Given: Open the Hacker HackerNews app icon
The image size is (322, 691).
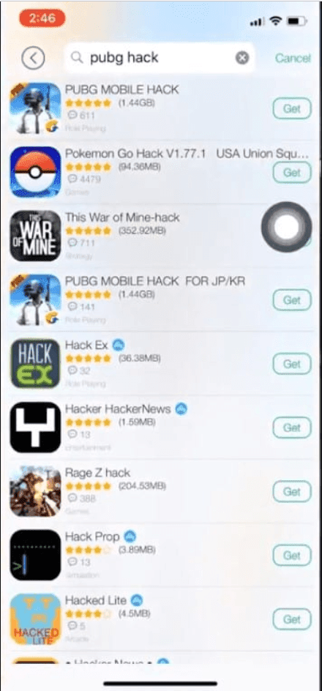Looking at the screenshot, I should 35,427.
